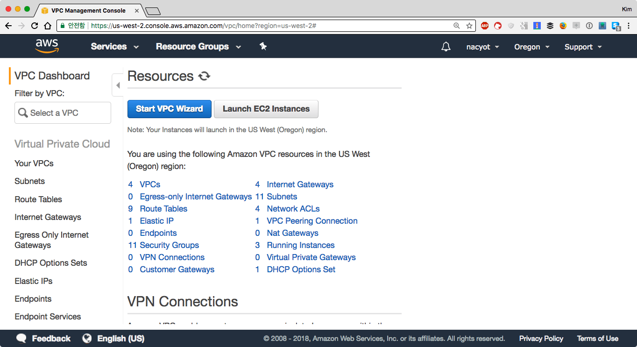
Task: Click the Select a VPC filter field
Action: pos(63,113)
